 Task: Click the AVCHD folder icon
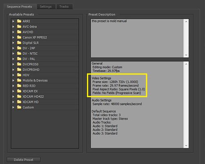pos(19,32)
